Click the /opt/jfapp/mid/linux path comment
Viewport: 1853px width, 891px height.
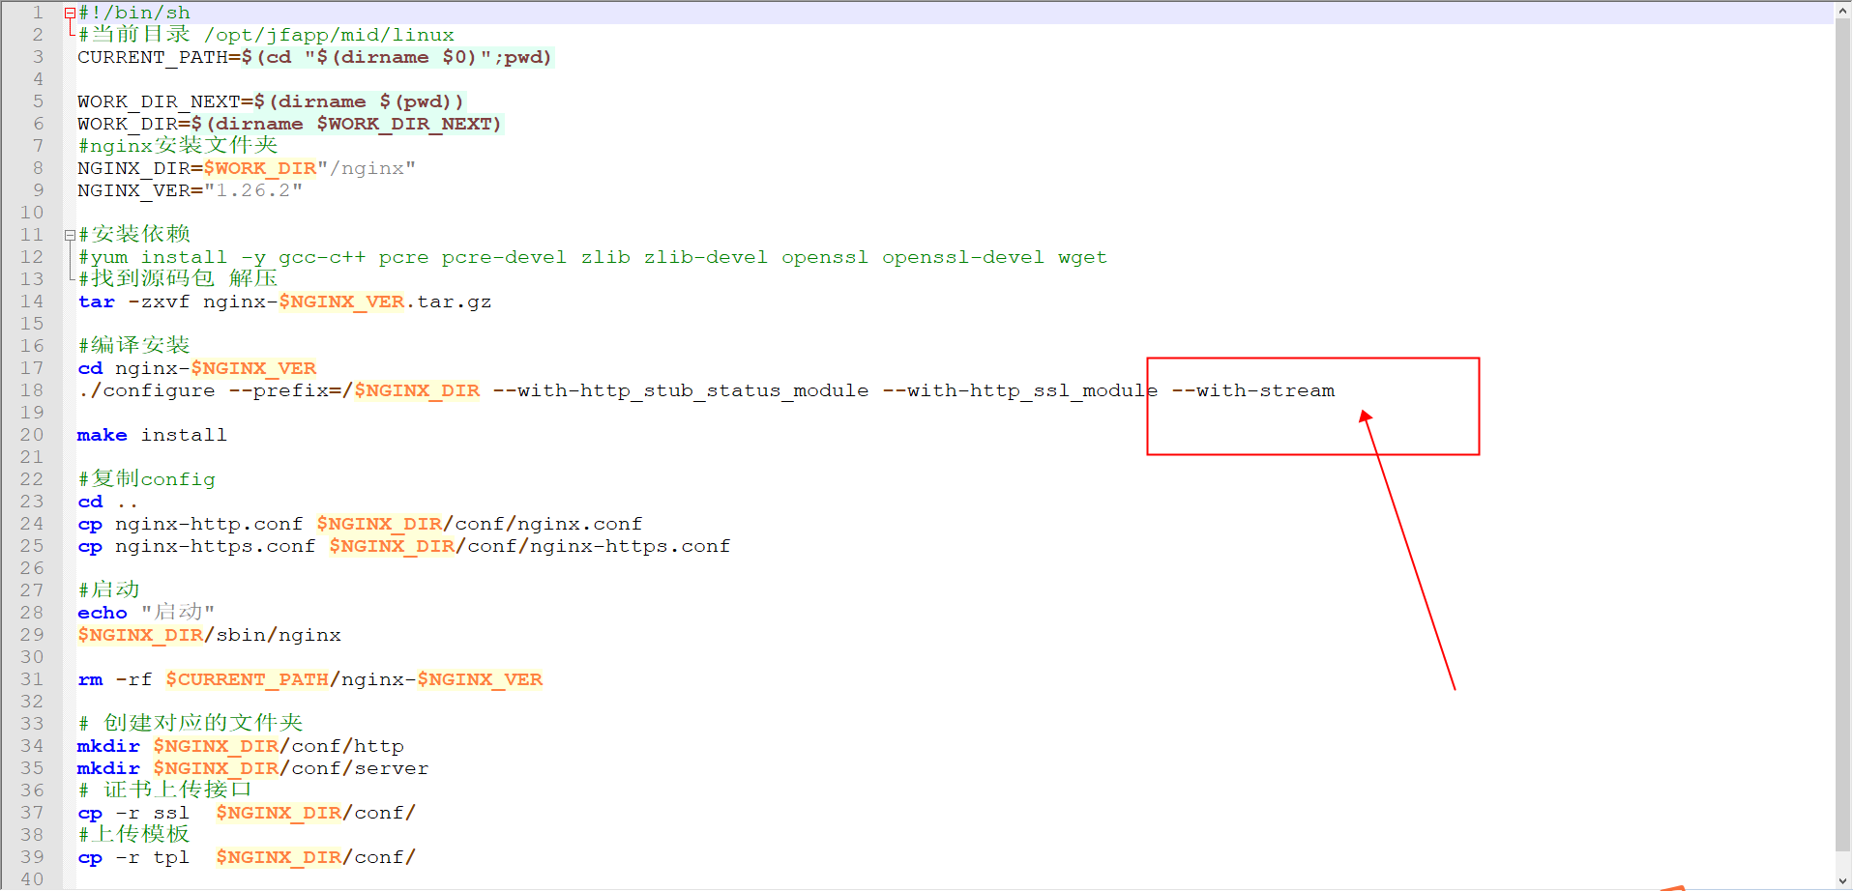click(329, 35)
